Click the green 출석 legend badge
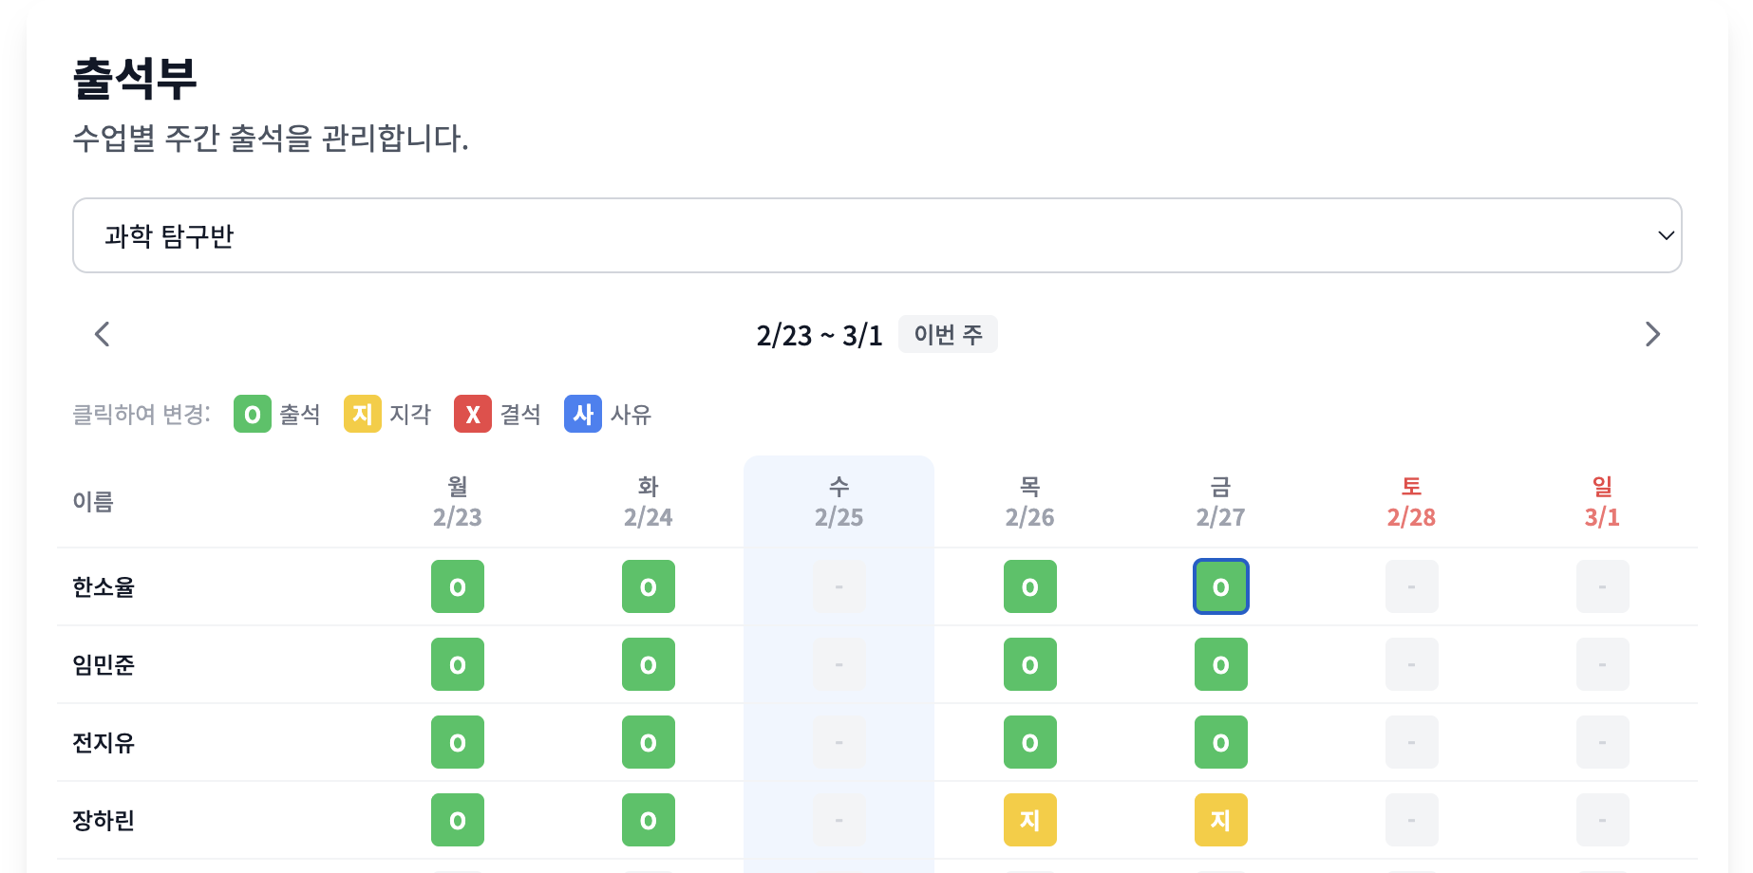The height and width of the screenshot is (873, 1753). [x=251, y=414]
